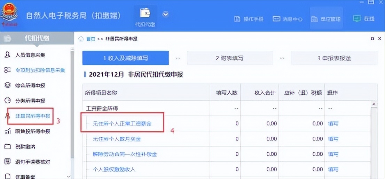Open 分类所得申报 in the sidebar

coord(30,101)
